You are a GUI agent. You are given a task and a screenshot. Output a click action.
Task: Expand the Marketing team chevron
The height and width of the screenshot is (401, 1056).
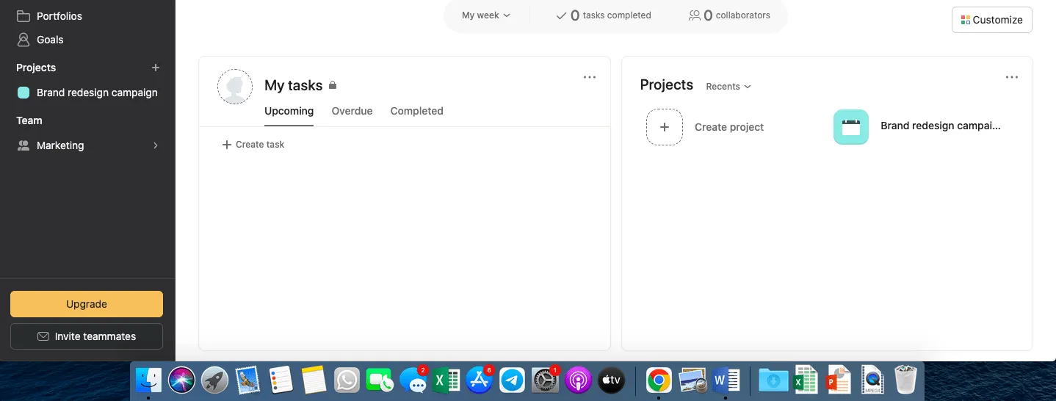[156, 145]
